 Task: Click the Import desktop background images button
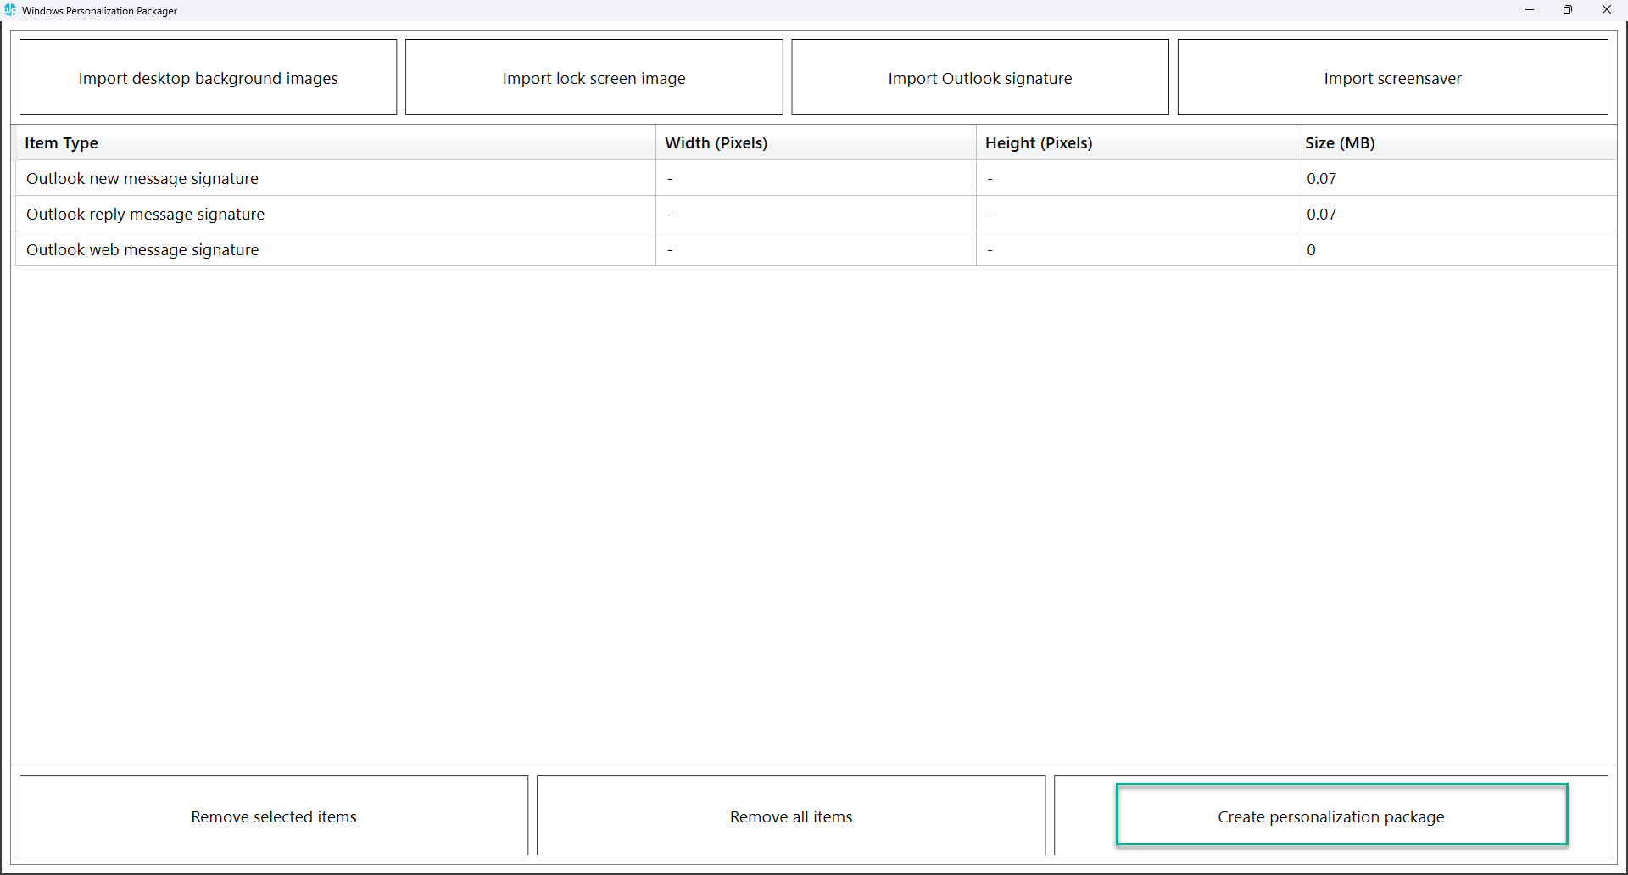[x=208, y=78]
